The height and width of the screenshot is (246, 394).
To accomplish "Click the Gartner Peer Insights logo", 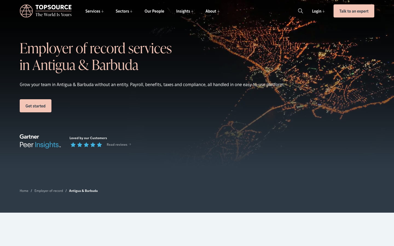I will pyautogui.click(x=40, y=141).
